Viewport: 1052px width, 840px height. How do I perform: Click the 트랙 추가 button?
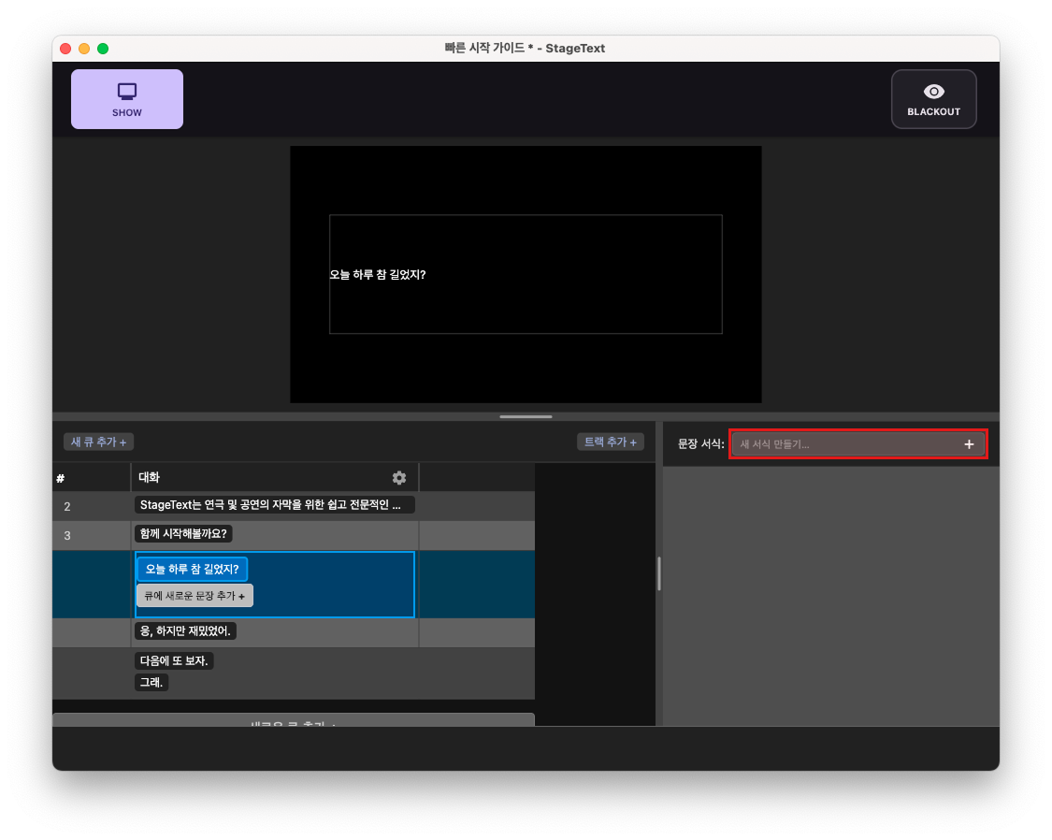pos(611,441)
